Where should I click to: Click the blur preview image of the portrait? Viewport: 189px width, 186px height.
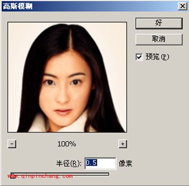pos(67,77)
